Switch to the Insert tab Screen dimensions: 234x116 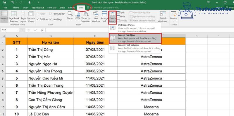tap(26, 8)
